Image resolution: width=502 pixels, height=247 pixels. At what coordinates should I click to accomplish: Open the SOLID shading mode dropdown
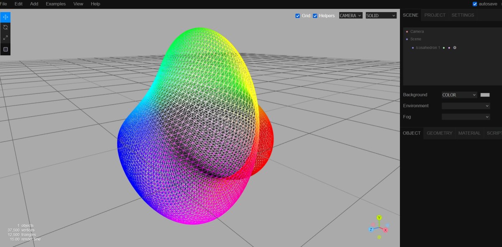(381, 15)
